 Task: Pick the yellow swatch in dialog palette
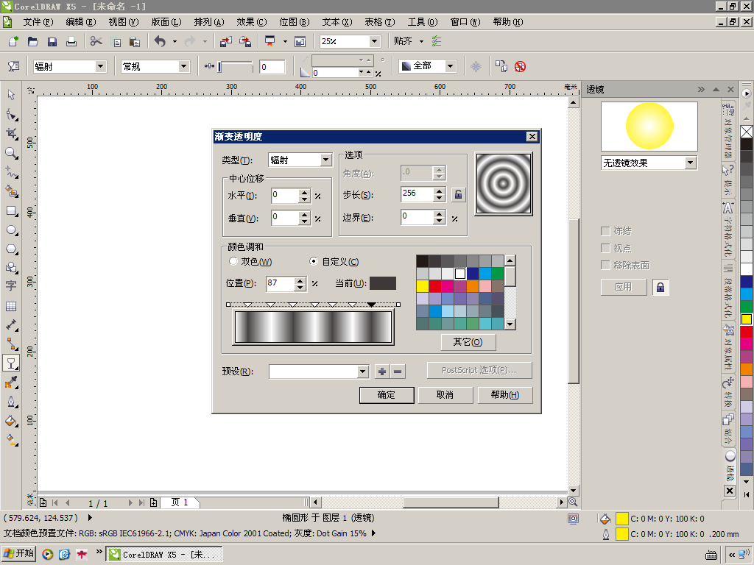click(423, 286)
